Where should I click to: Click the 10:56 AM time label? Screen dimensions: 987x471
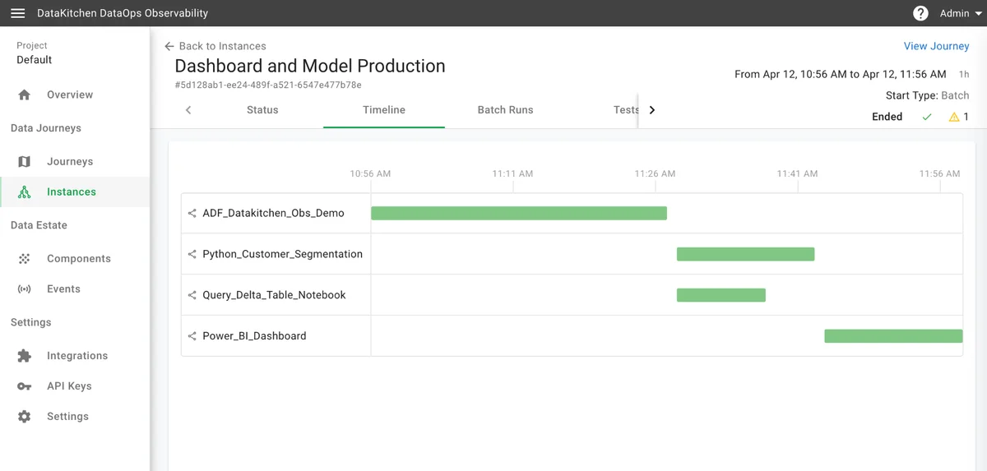tap(370, 173)
